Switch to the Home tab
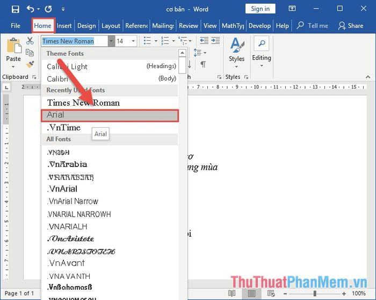Image resolution: width=376 pixels, height=300 pixels. point(42,26)
